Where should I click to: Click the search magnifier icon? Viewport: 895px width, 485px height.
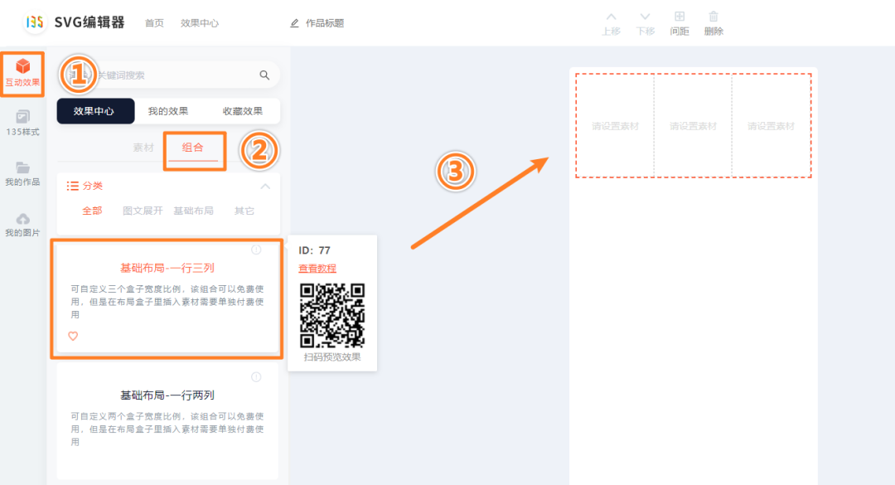tap(264, 75)
